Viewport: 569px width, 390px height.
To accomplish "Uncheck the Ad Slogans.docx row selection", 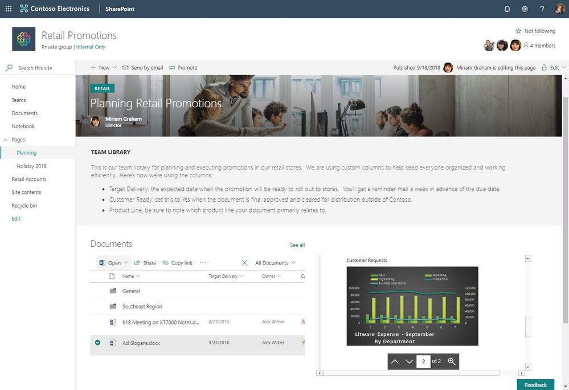I will pyautogui.click(x=97, y=343).
